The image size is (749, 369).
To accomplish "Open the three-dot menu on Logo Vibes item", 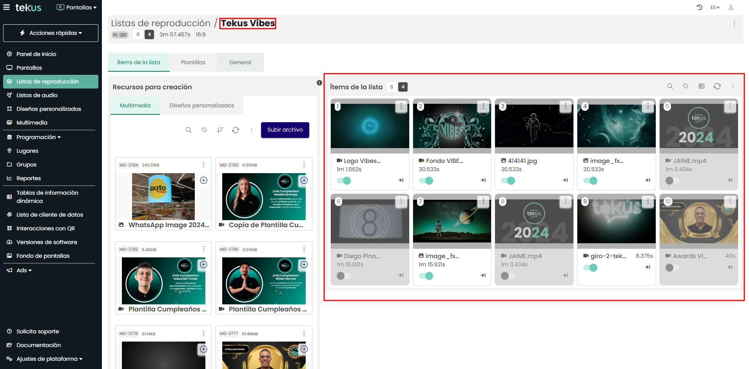I will tap(401, 106).
